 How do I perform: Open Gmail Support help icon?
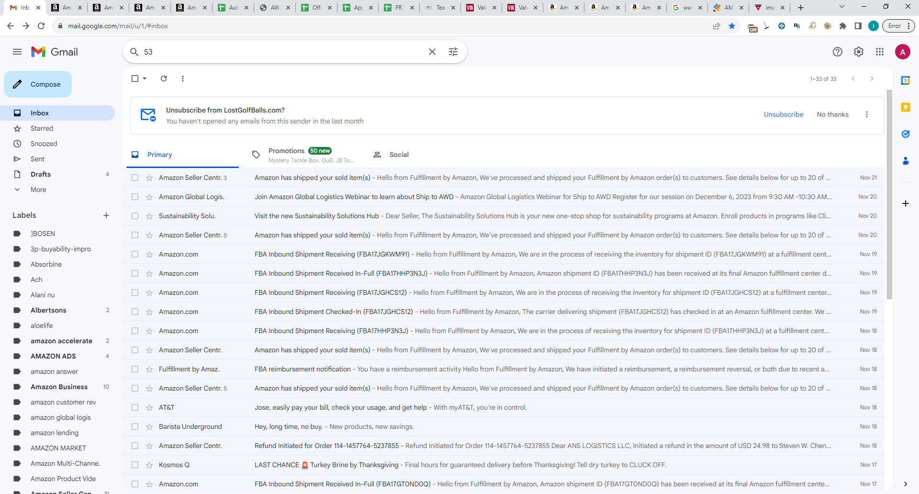click(838, 52)
